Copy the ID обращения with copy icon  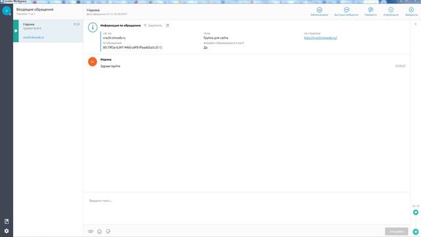click(x=161, y=47)
